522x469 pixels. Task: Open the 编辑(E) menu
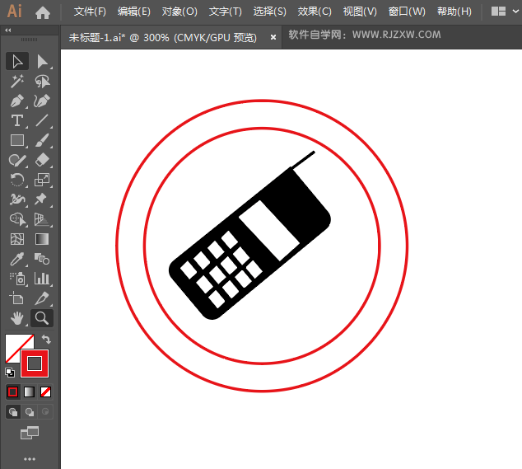click(x=134, y=12)
